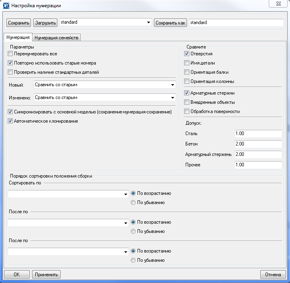Click the Загрузить button

45,23
